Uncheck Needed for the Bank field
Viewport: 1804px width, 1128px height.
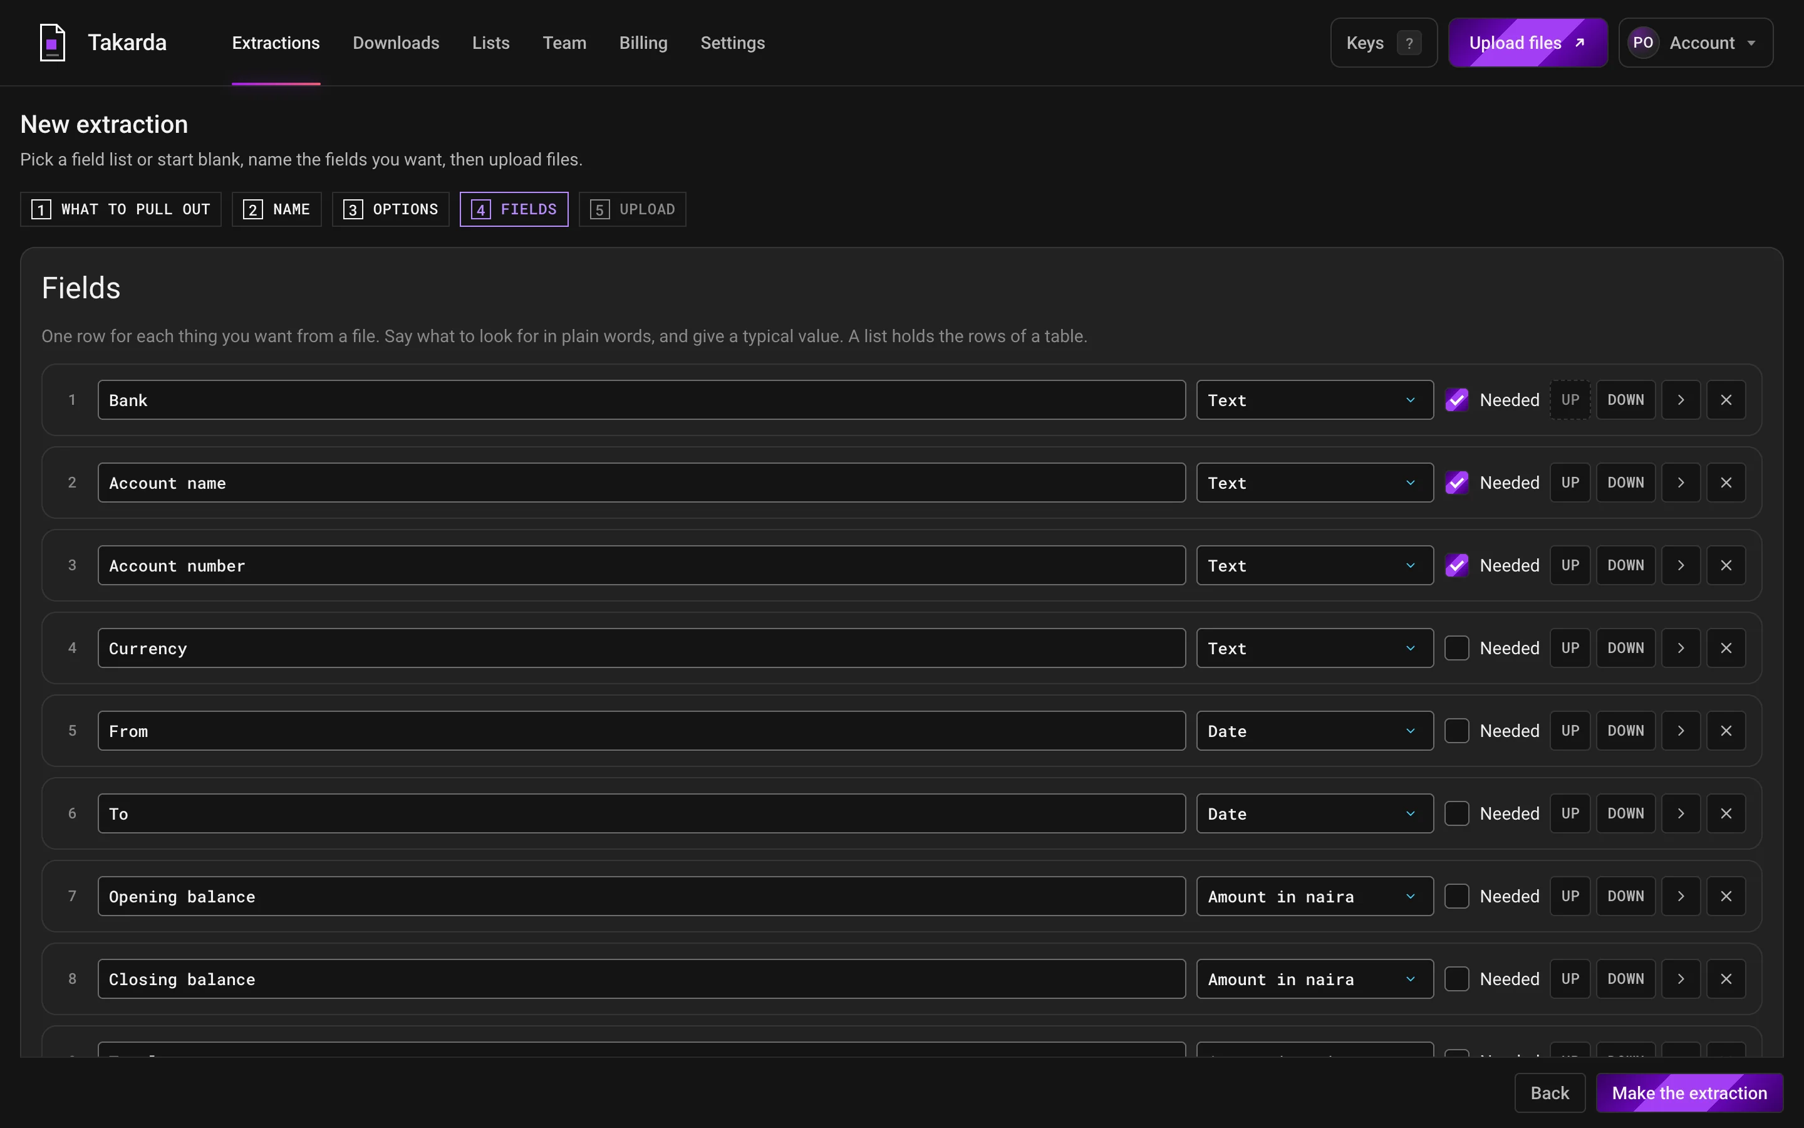click(1456, 400)
